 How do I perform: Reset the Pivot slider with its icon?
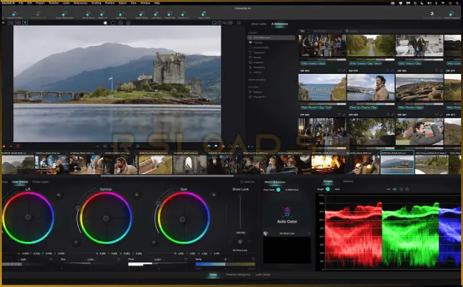click(186, 259)
